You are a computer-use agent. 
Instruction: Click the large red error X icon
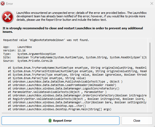(x=7, y=17)
